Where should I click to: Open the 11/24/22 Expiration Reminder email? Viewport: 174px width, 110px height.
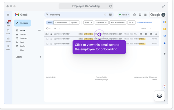[102, 39]
